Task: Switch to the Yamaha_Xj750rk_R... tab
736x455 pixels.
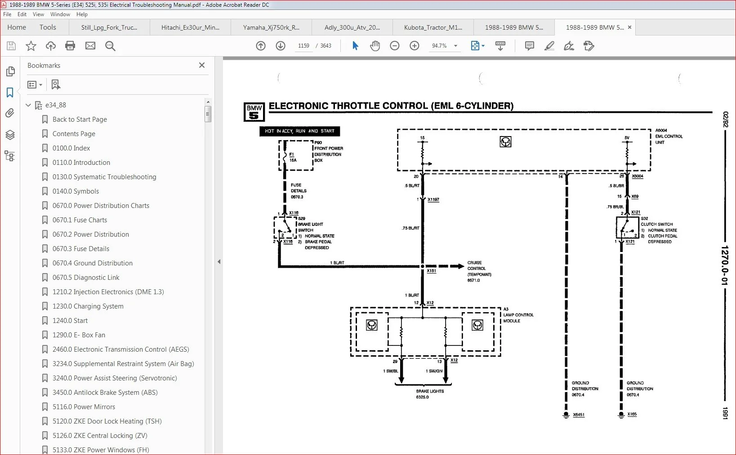Action: coord(271,27)
